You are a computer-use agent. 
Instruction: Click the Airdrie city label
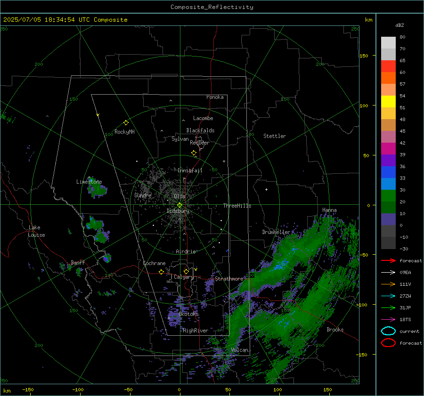click(186, 251)
